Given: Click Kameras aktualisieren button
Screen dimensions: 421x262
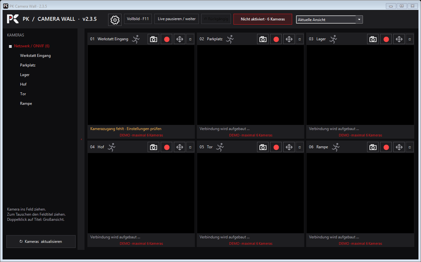Looking at the screenshot, I should click(x=41, y=242).
